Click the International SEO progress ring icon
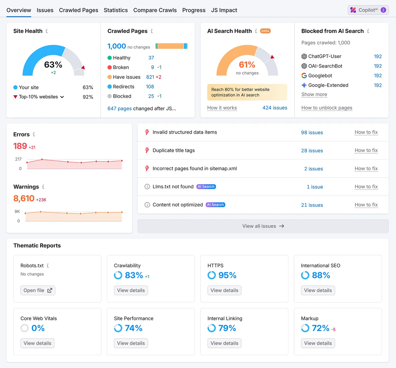 (x=305, y=275)
